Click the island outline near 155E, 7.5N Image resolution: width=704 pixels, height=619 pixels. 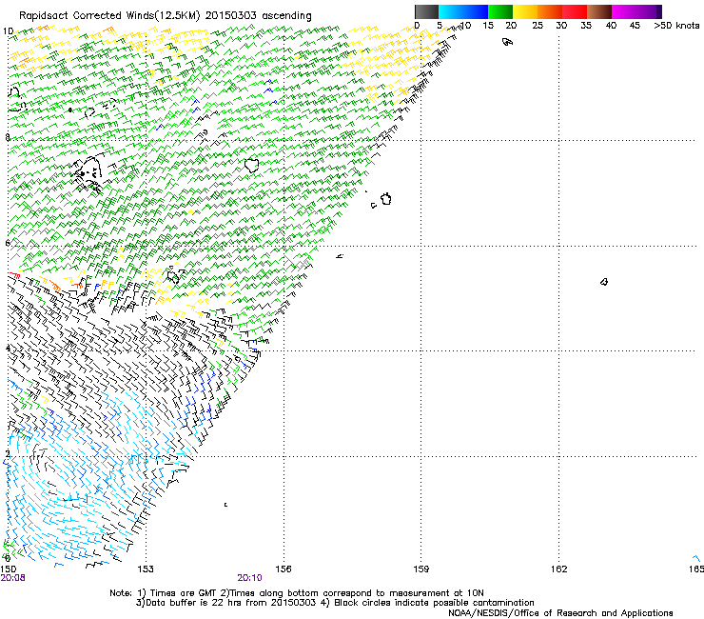(252, 165)
